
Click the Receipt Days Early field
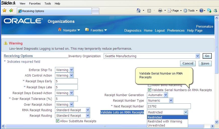[x=66, y=81]
